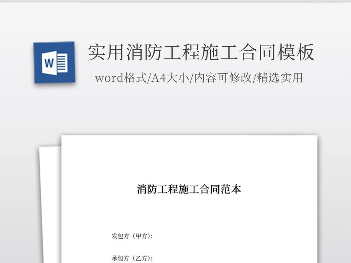This screenshot has width=351, height=263.
Task: Click the 内容可修改 text in the subtitle
Action: [223, 78]
